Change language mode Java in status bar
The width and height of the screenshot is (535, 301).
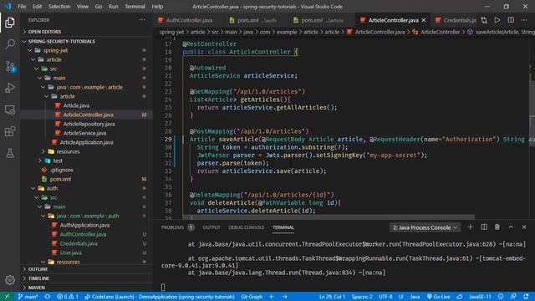coord(415,297)
